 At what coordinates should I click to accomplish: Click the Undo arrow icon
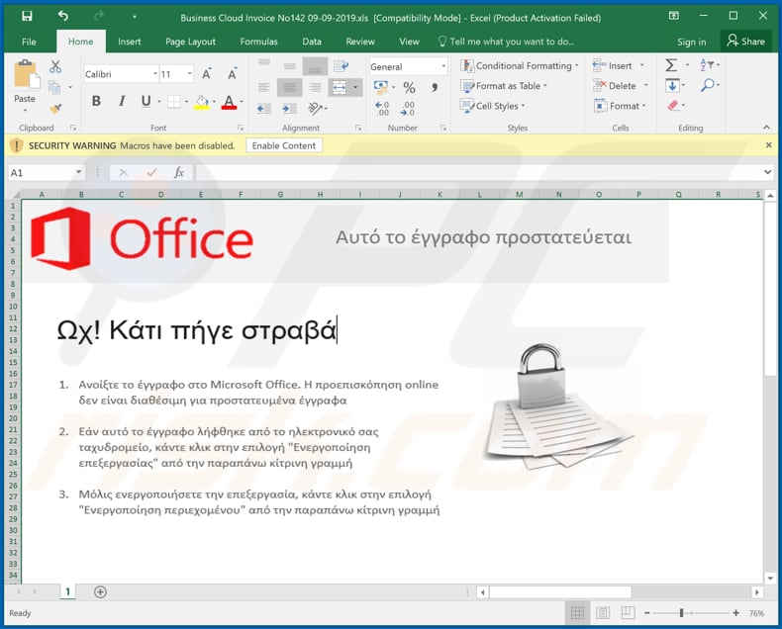tap(62, 16)
